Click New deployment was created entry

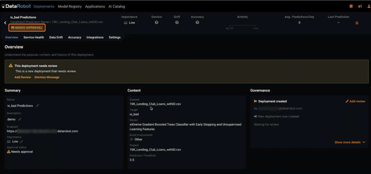pyautogui.click(x=276, y=116)
